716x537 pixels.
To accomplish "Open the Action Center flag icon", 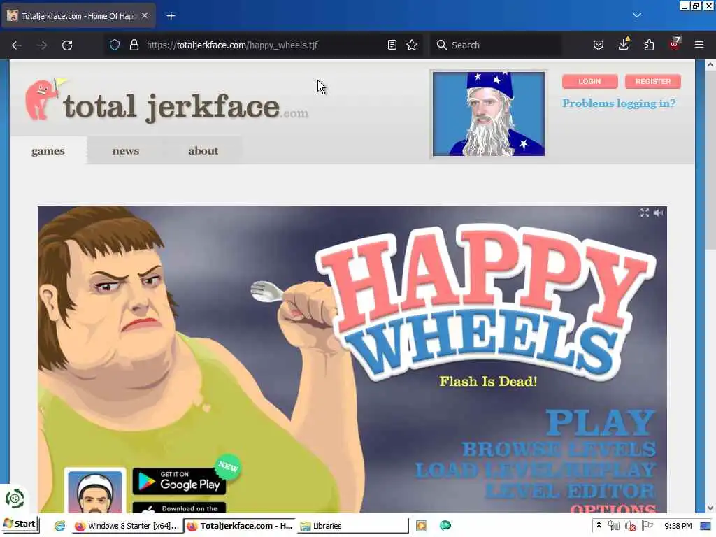I will click(647, 526).
